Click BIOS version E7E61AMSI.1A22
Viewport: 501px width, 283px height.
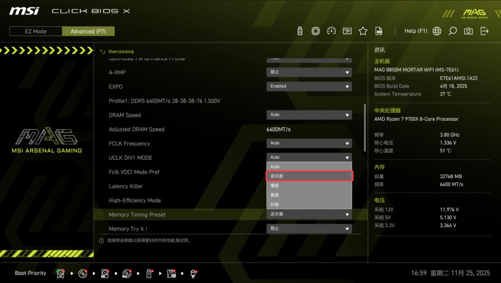point(458,78)
